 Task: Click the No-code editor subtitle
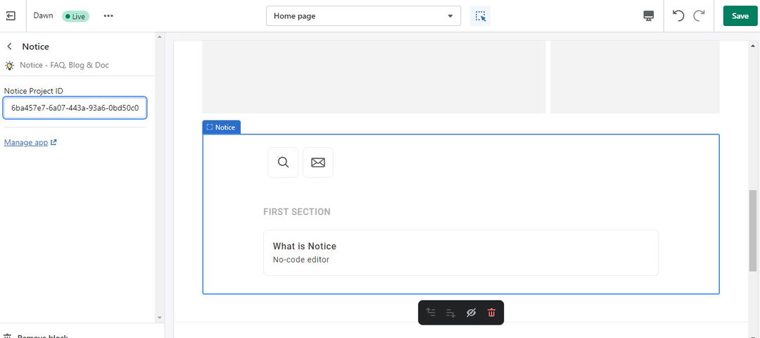[x=301, y=259]
